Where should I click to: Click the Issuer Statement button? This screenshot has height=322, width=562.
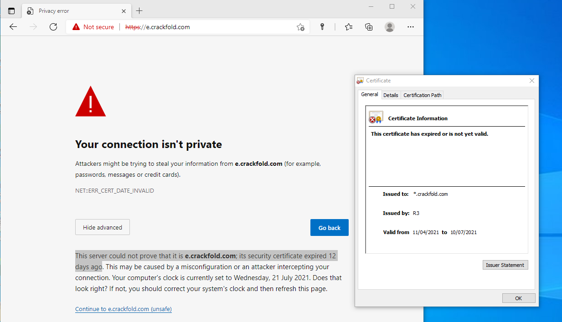point(505,265)
